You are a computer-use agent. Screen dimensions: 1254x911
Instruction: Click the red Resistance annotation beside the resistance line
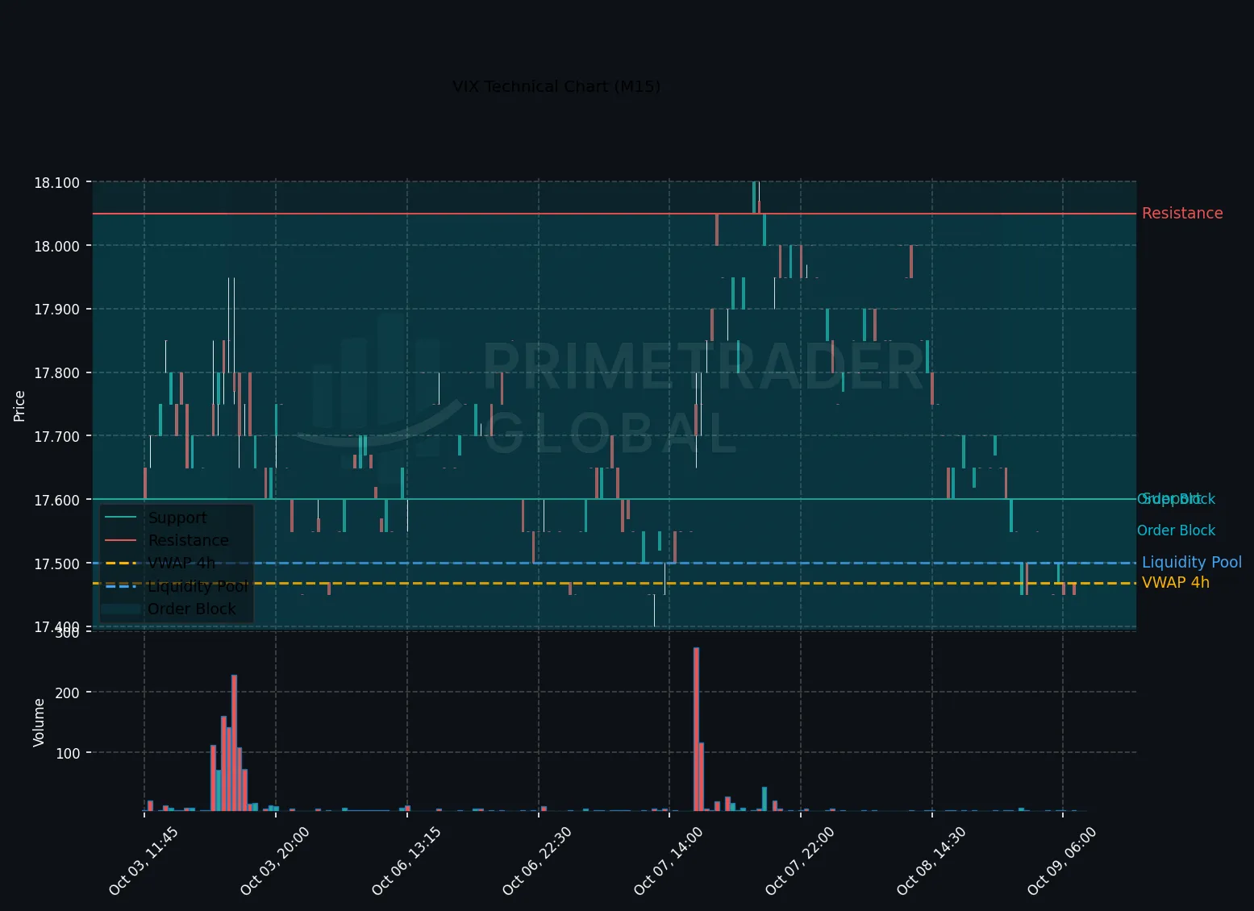coord(1182,213)
